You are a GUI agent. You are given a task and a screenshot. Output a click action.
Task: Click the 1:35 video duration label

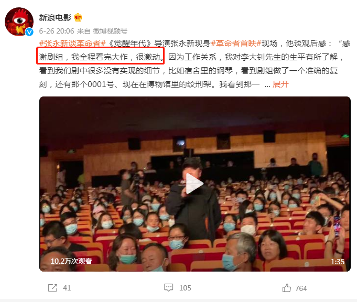click(338, 262)
